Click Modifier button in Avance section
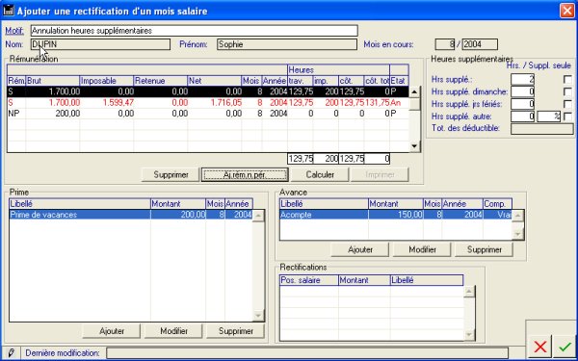 tap(422, 249)
